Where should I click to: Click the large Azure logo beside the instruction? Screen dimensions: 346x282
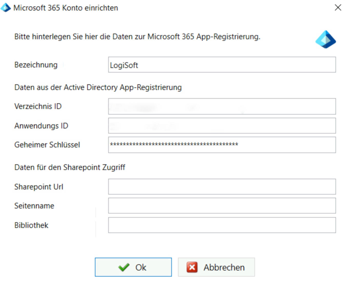325,39
